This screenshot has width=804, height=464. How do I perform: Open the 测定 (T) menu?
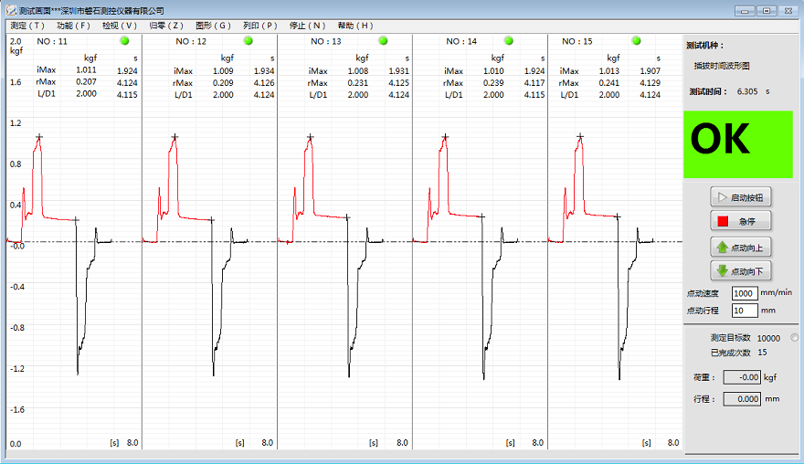(27, 26)
